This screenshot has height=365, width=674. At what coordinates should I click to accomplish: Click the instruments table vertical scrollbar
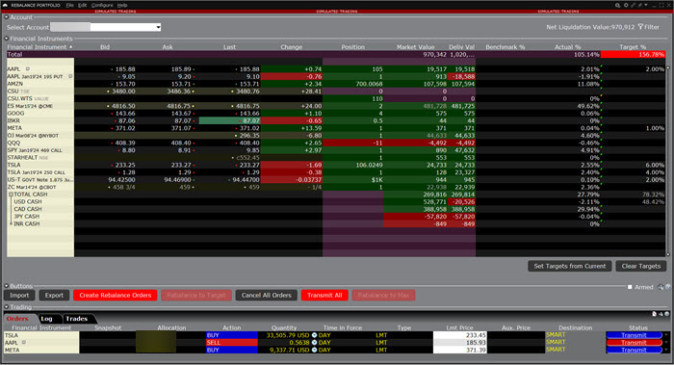[668, 161]
